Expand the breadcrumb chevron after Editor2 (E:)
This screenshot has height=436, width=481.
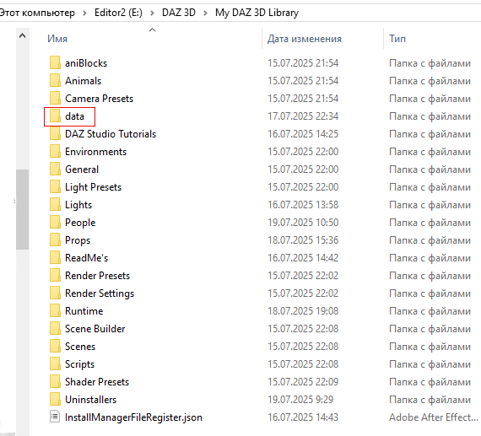(152, 13)
